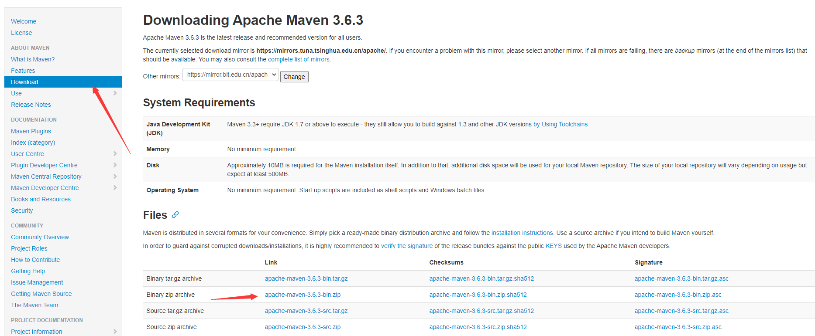
Task: Open the License page
Action: (x=21, y=33)
